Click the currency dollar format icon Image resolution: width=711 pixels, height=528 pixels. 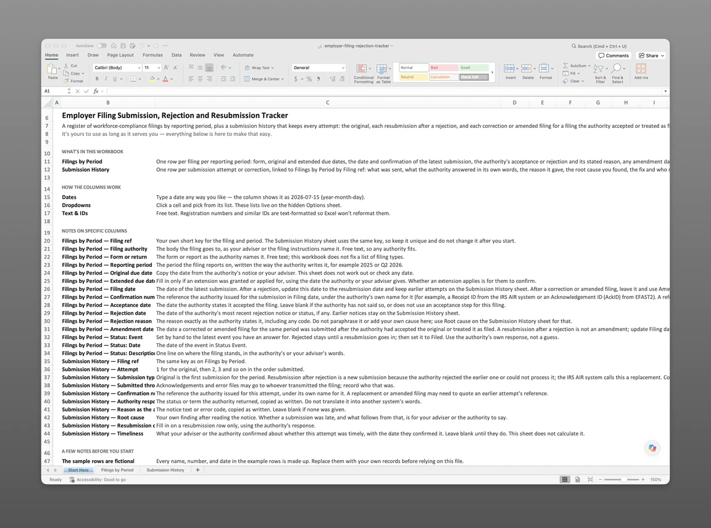296,79
